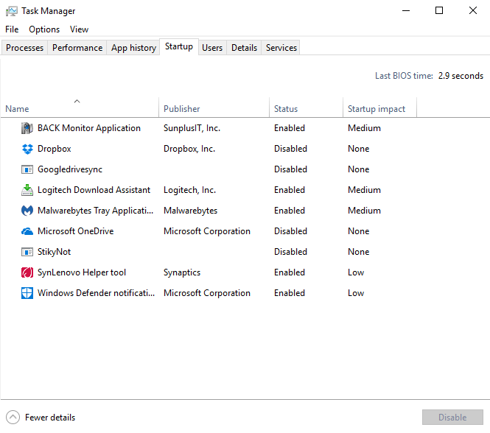Select the Startup tab

click(179, 46)
